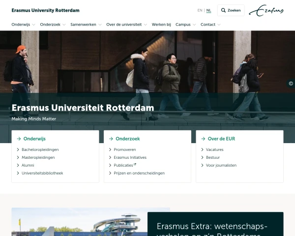Screen dimensions: 295x236
Task: Open the Samenwerken navigation item
Action: 84,25
